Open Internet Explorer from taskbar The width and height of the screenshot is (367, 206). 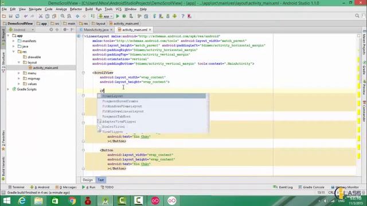point(22,201)
